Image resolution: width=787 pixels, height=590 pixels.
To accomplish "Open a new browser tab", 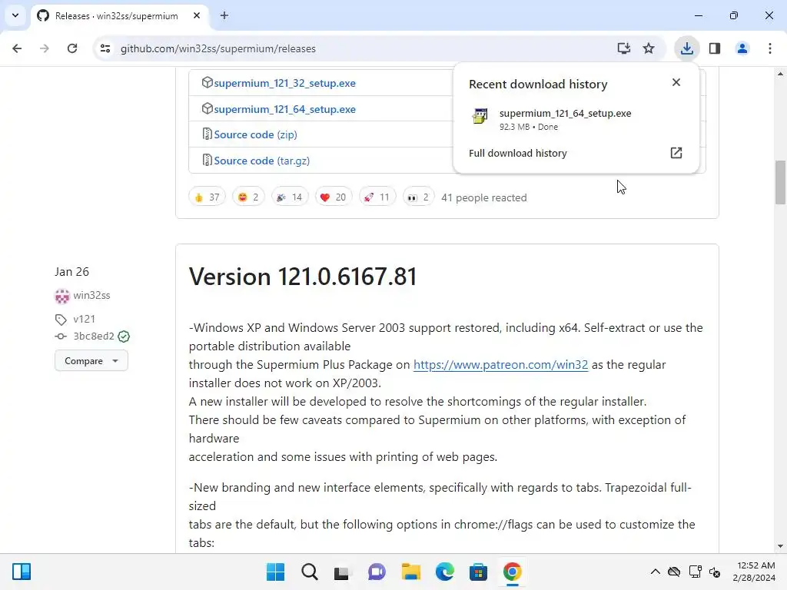I will [224, 15].
